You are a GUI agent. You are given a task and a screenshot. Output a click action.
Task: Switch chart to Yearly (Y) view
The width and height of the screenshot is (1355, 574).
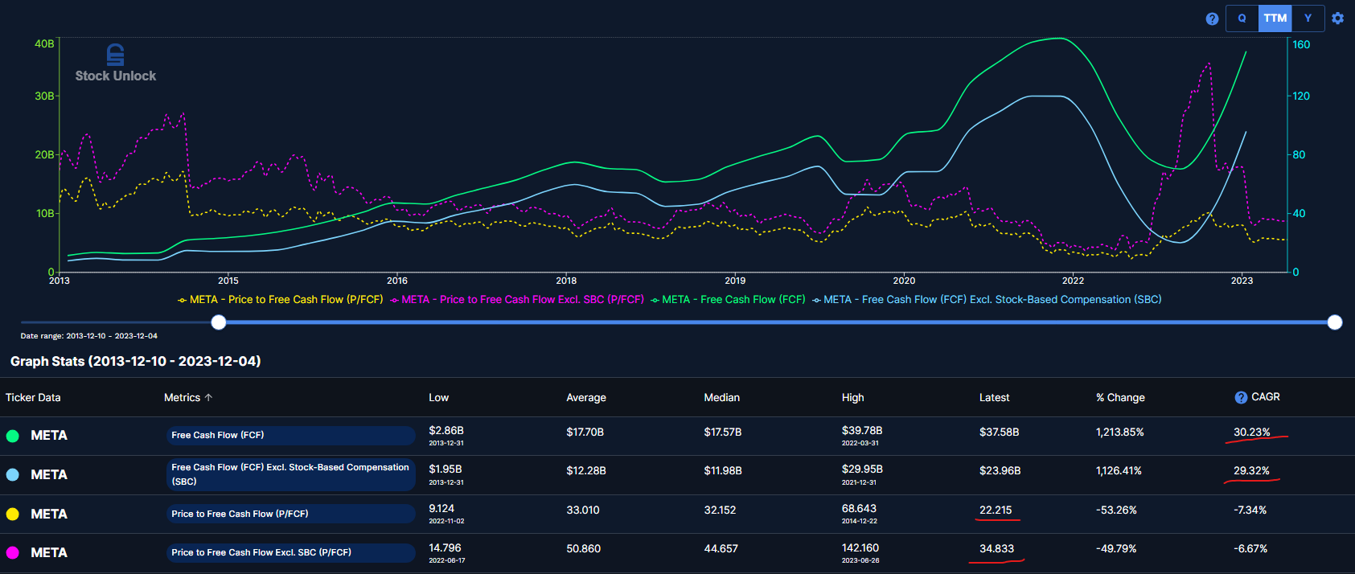[1308, 18]
